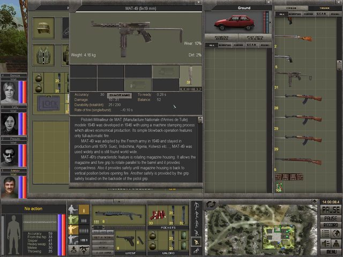The width and height of the screenshot is (343, 257).
Task: Open the message log speaker icon
Action: pyautogui.click(x=325, y=243)
